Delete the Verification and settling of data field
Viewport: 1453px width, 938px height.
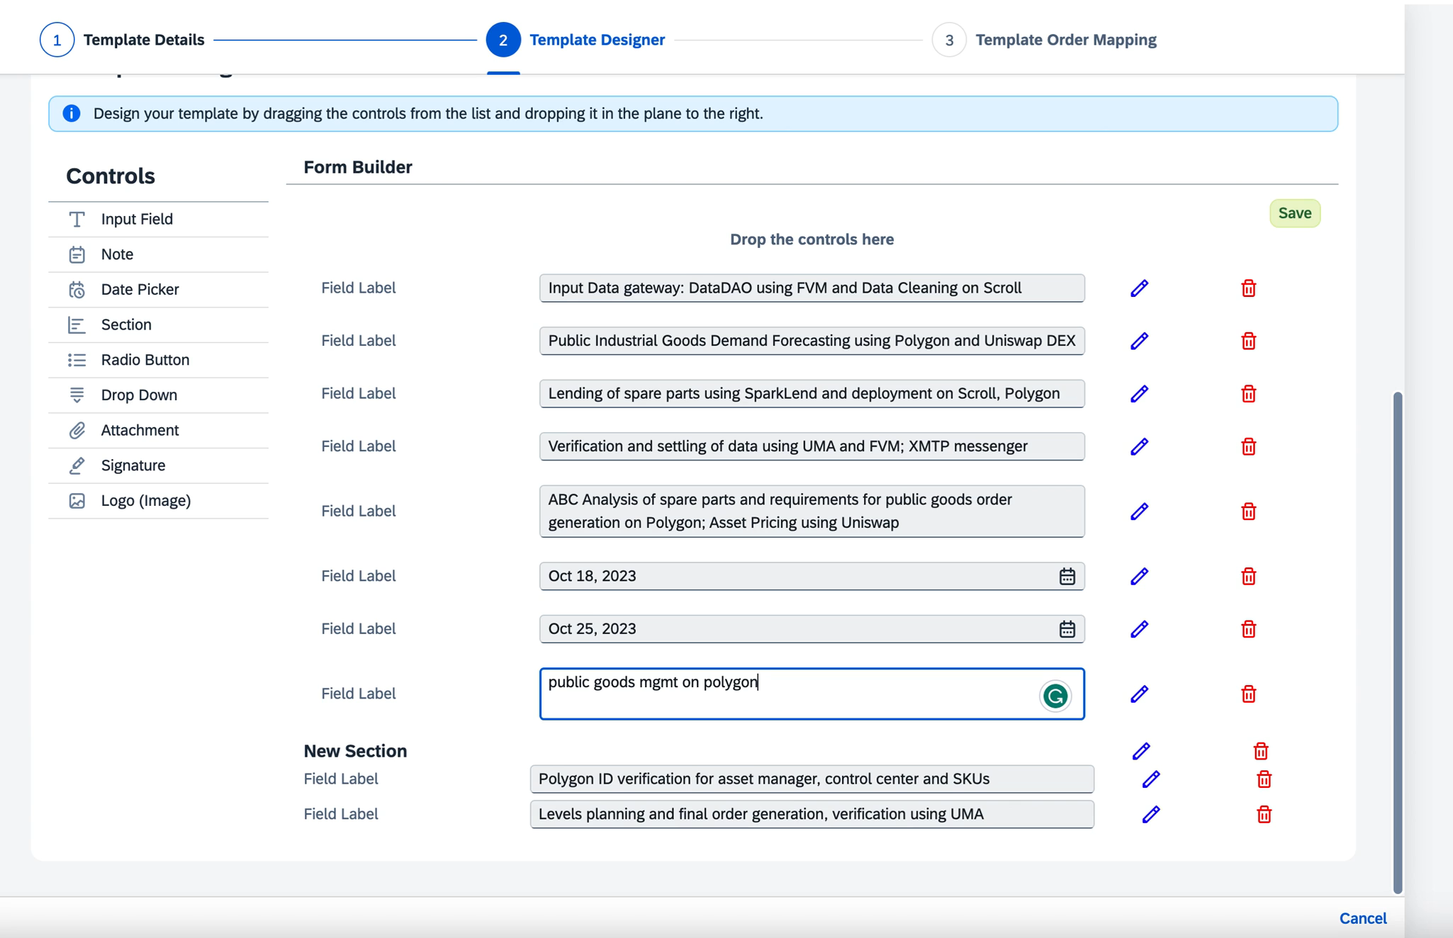tap(1248, 446)
